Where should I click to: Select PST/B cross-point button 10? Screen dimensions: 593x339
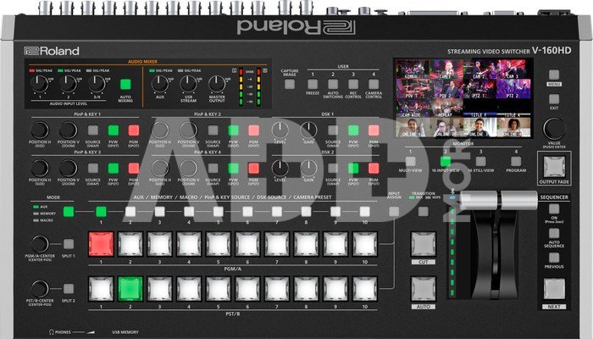pos(365,289)
